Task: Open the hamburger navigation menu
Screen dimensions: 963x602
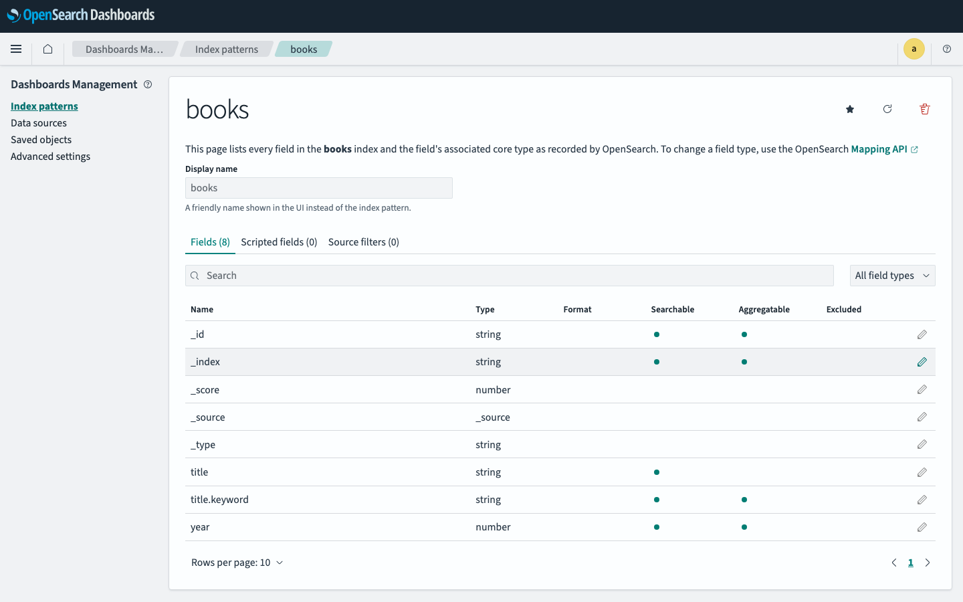Action: click(x=16, y=49)
